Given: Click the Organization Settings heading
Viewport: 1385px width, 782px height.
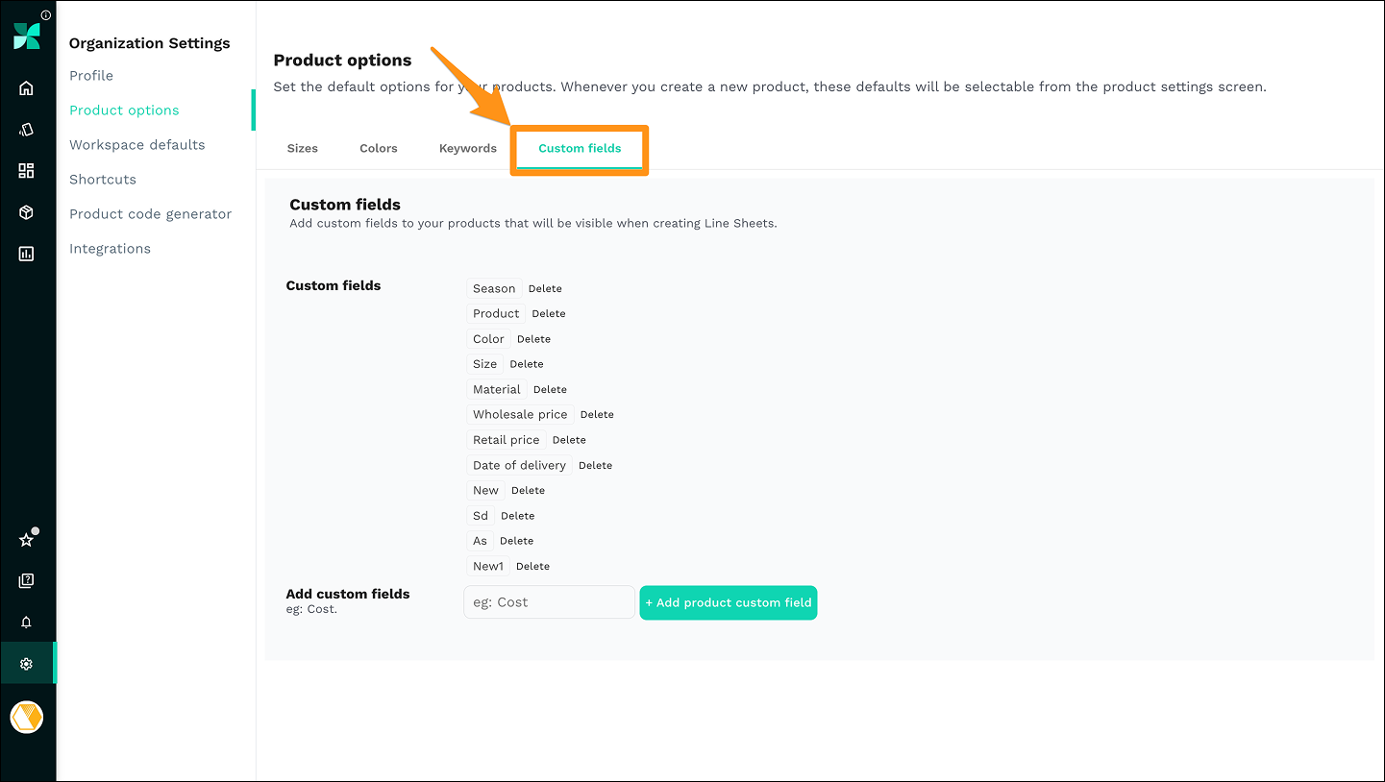Looking at the screenshot, I should coord(150,43).
